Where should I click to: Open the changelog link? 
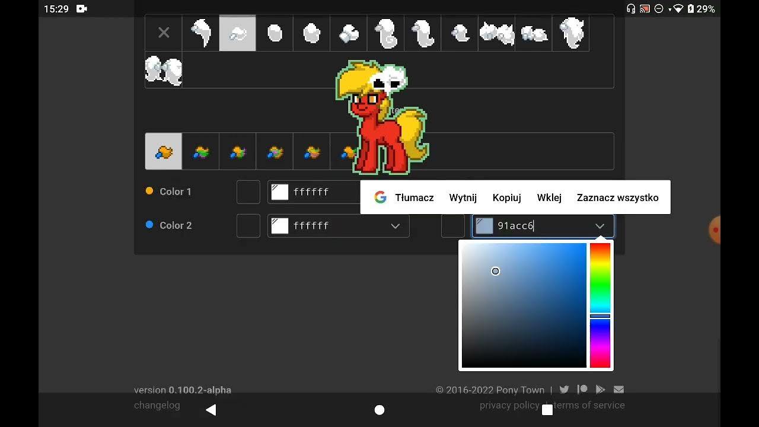coord(157,405)
